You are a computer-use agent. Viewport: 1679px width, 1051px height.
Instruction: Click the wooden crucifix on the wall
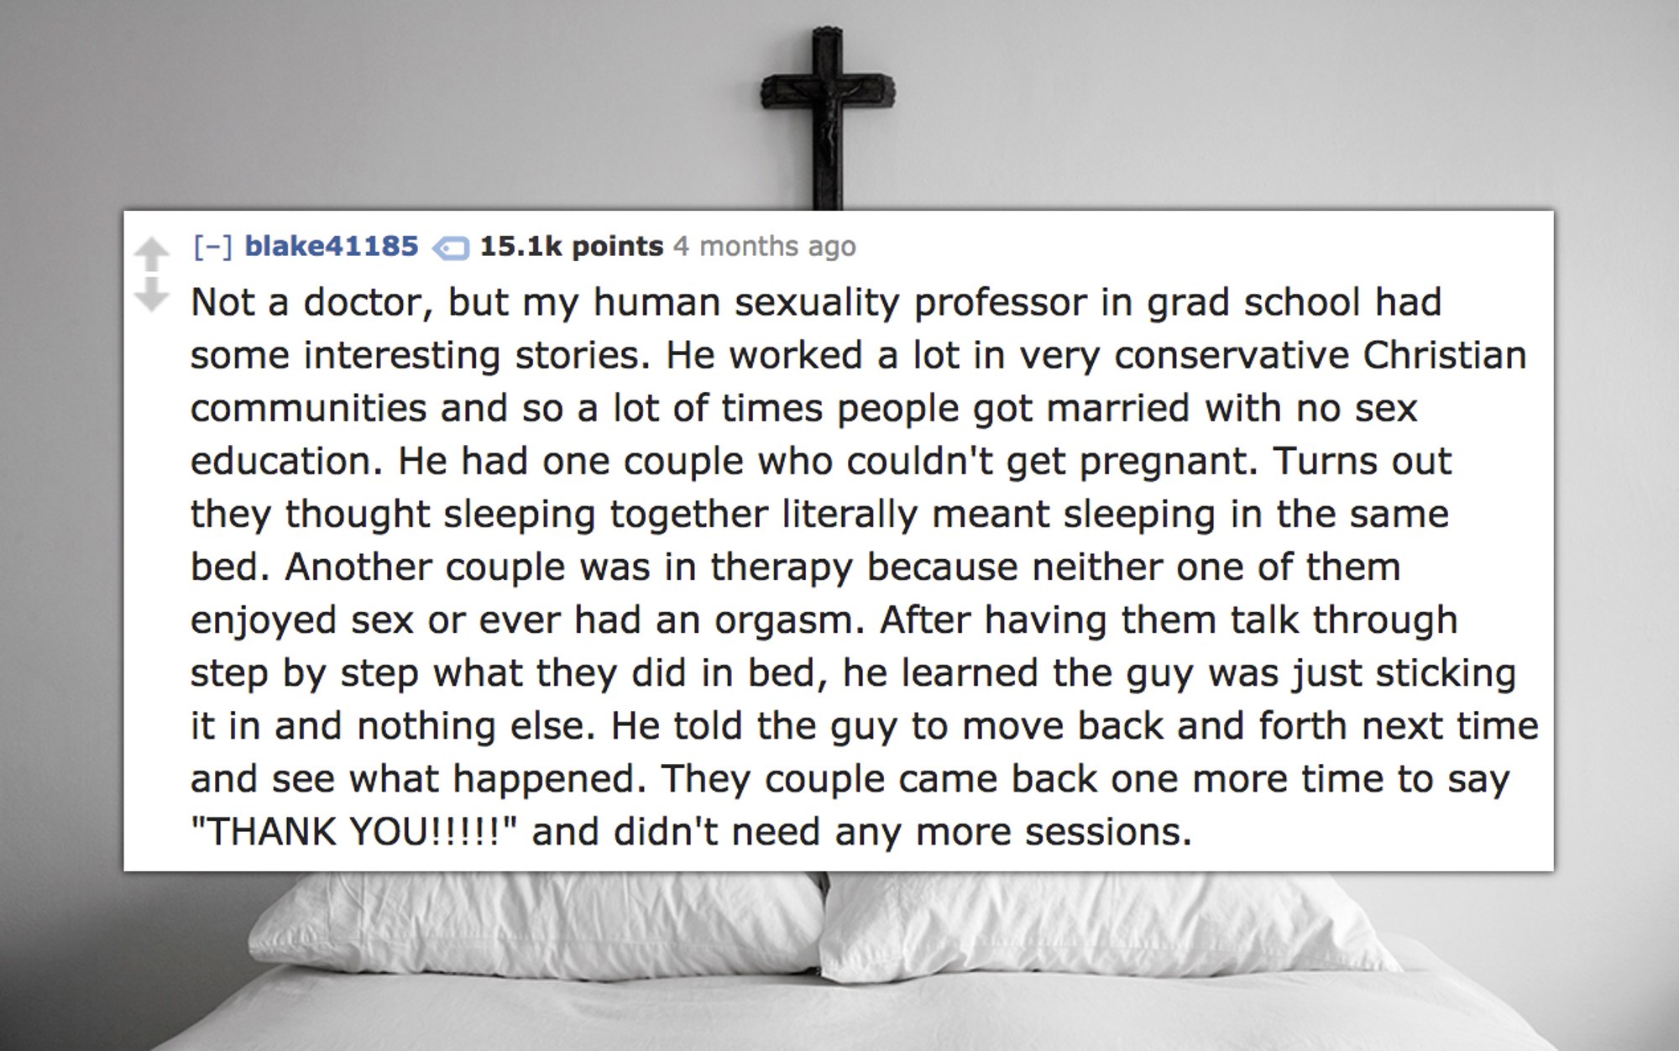click(827, 118)
